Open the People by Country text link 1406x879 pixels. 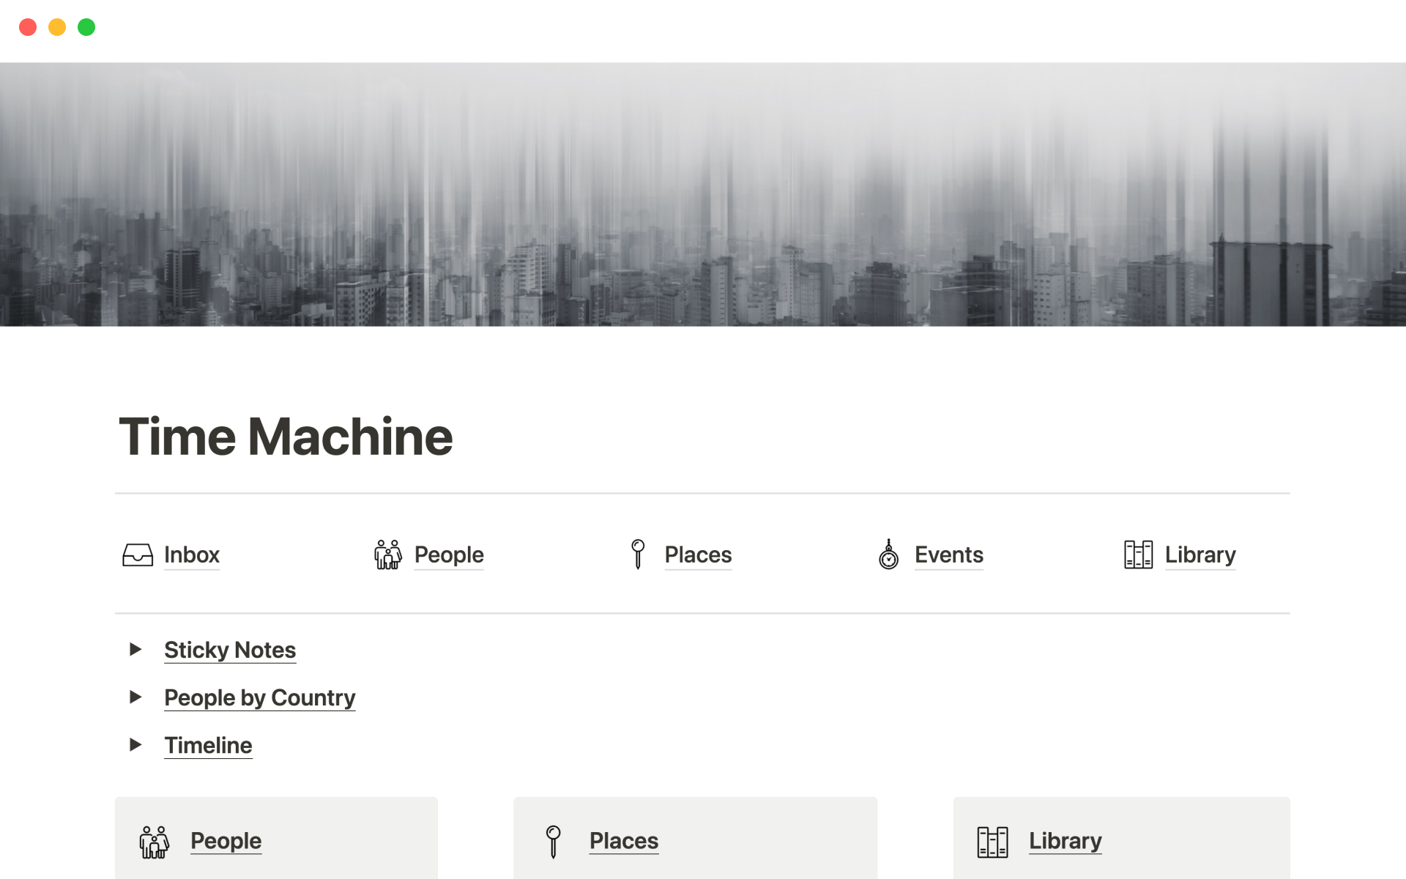[x=259, y=697]
